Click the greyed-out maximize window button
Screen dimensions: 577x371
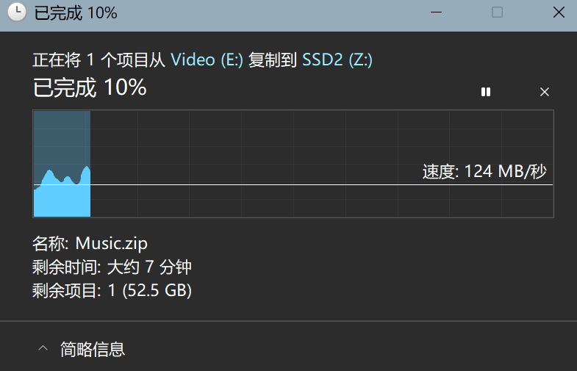coord(497,12)
